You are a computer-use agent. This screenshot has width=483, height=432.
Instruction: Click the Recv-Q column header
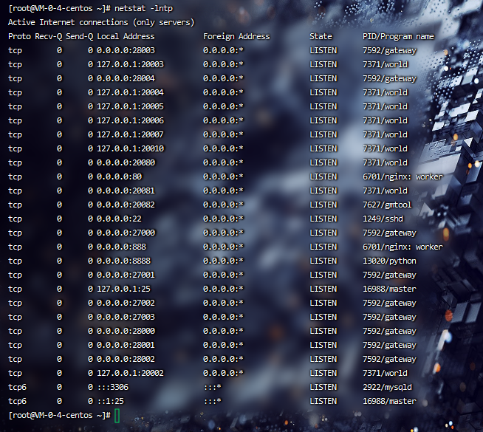coord(47,36)
